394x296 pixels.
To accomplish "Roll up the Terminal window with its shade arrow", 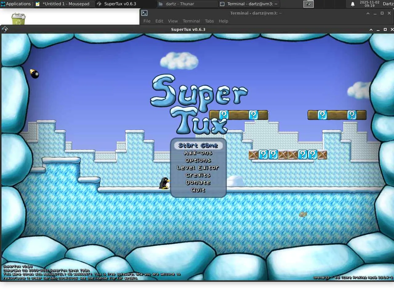I will 368,13.
